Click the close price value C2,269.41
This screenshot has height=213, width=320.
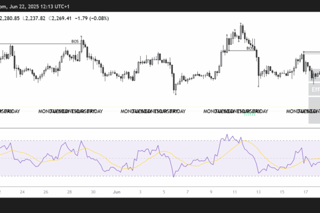(x=60, y=18)
